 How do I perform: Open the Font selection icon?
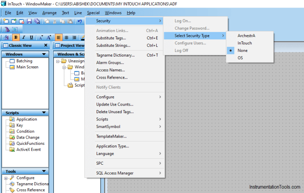point(6,37)
